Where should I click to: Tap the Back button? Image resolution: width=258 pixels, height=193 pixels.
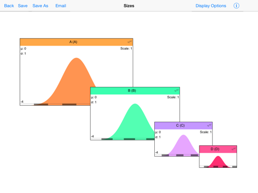click(9, 6)
